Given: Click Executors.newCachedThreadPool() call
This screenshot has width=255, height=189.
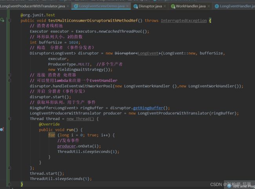Looking at the screenshot, I should (x=111, y=31).
